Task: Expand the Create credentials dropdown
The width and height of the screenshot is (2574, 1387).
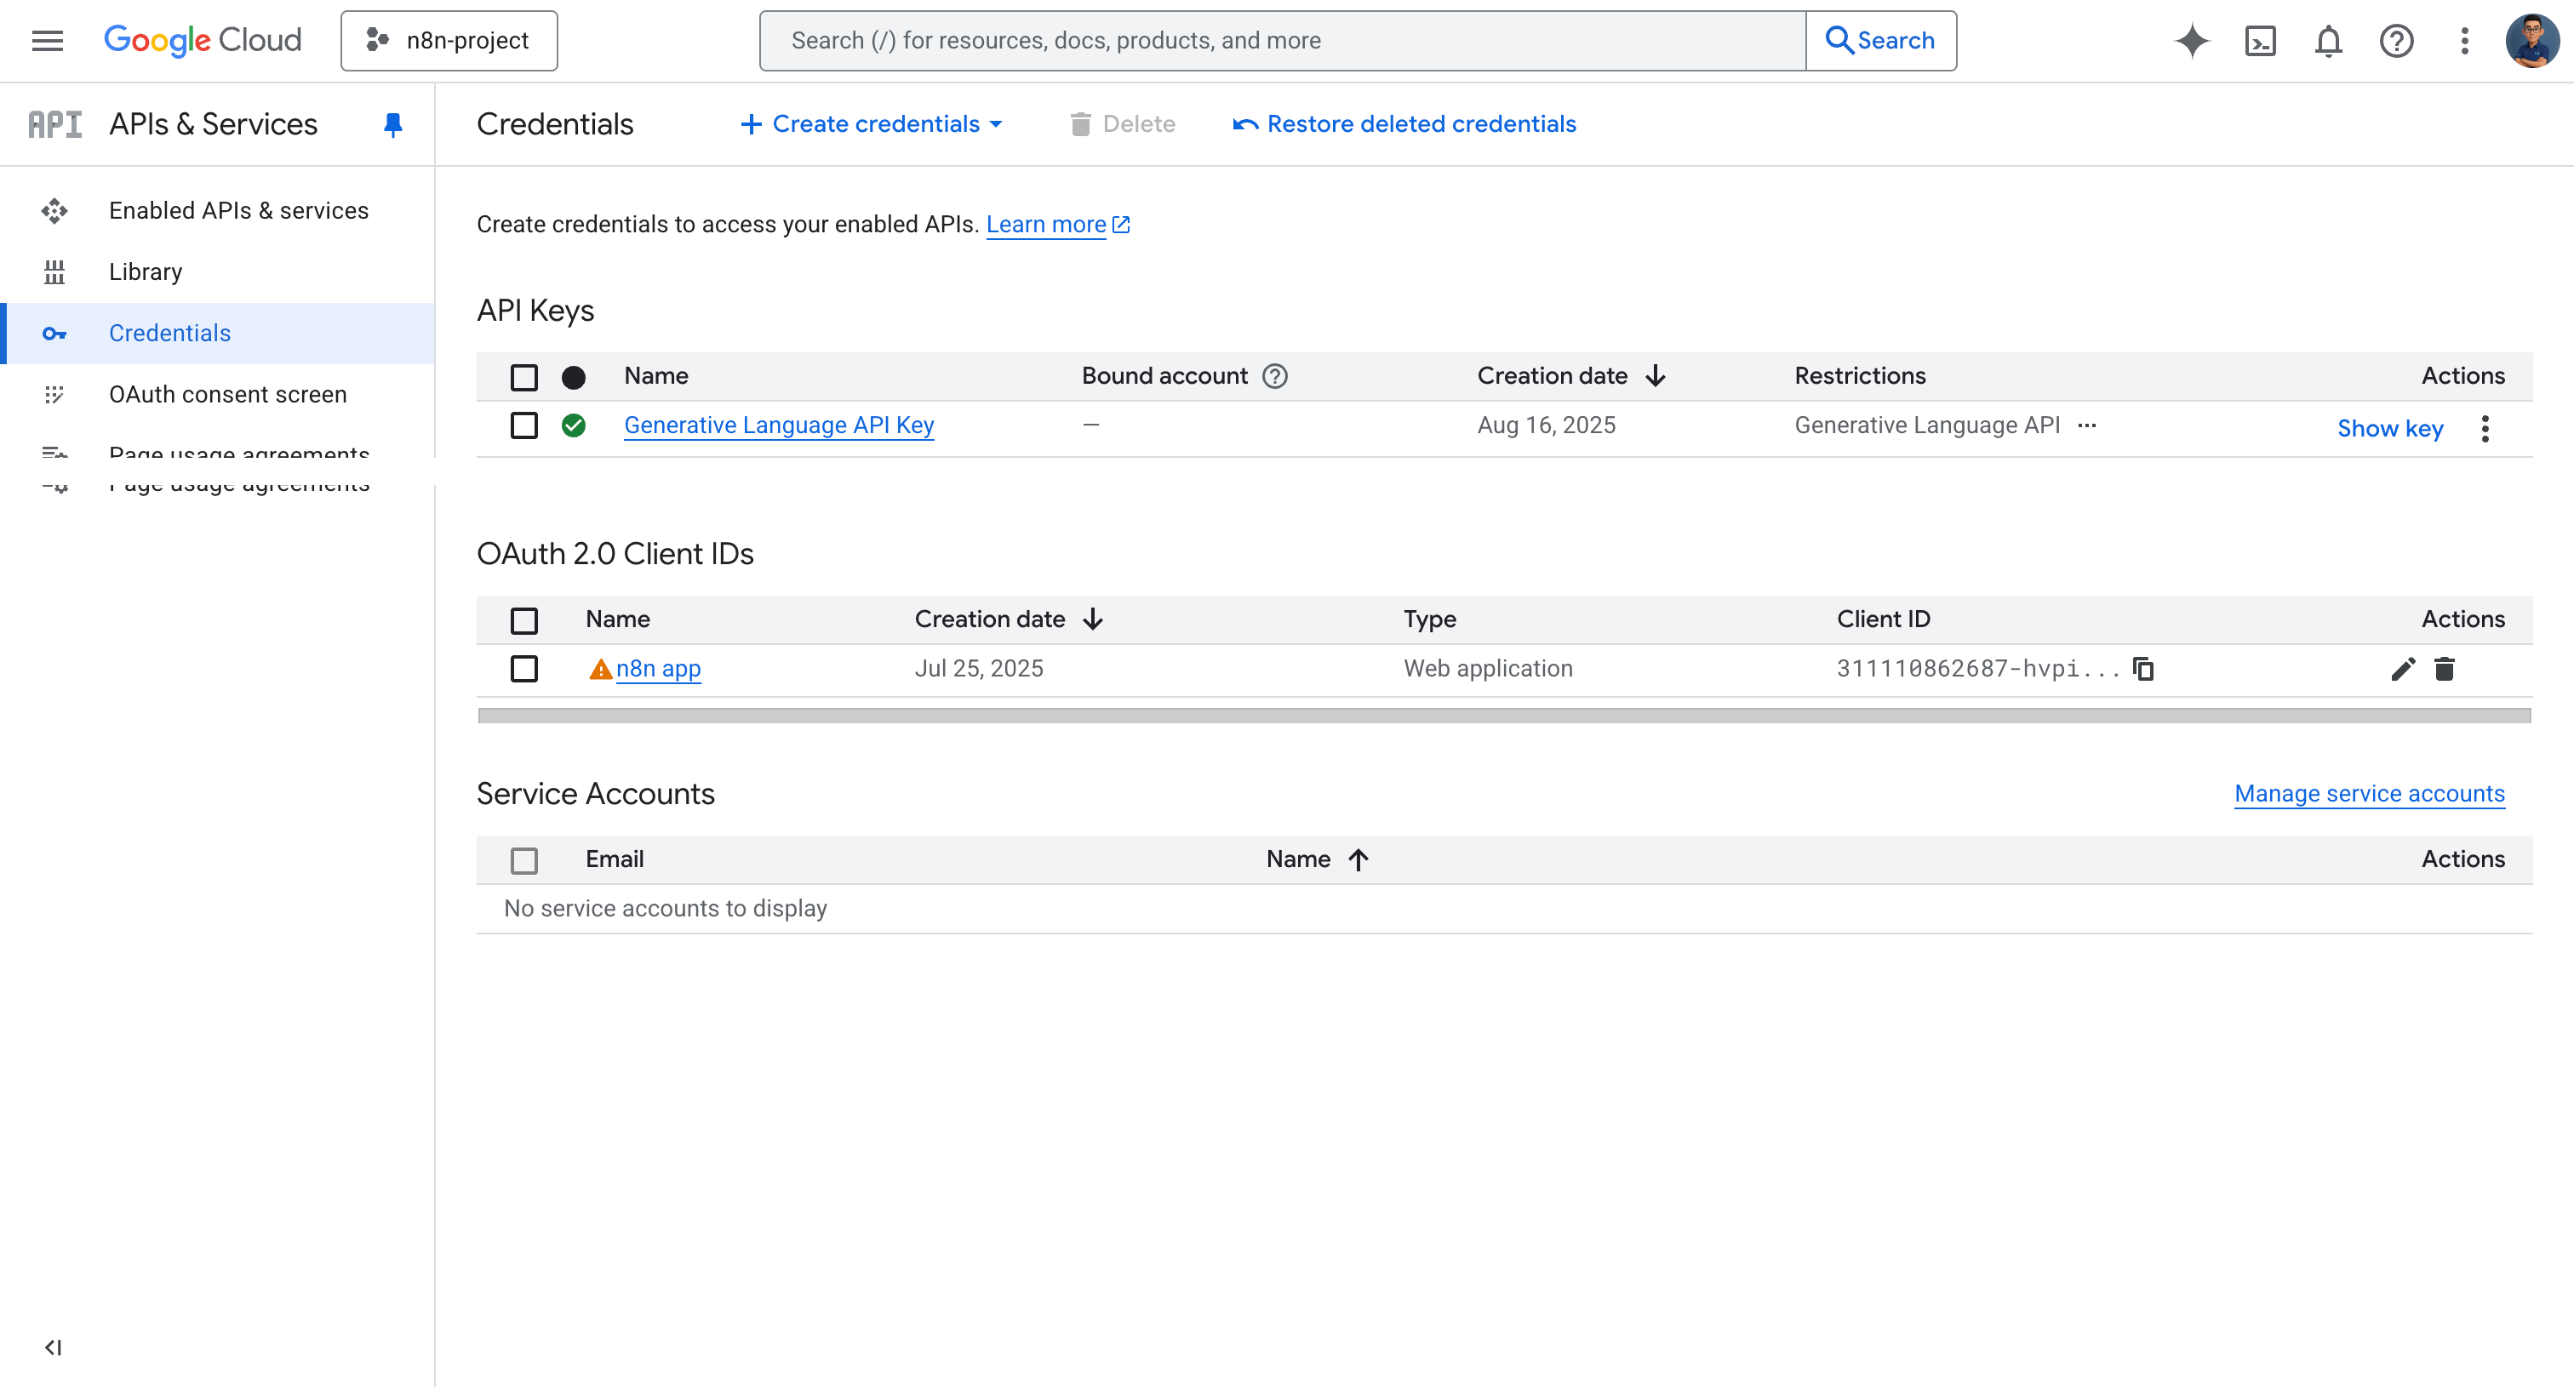Action: pos(872,124)
